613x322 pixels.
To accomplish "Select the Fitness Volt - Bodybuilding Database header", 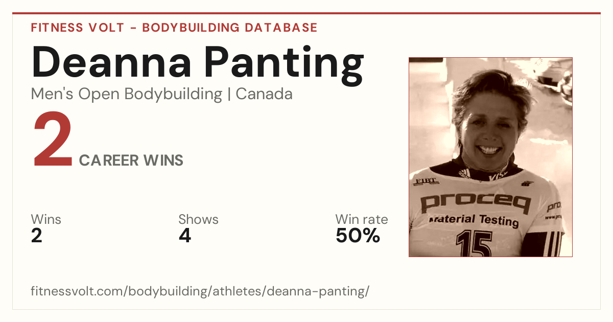I will 174,28.
